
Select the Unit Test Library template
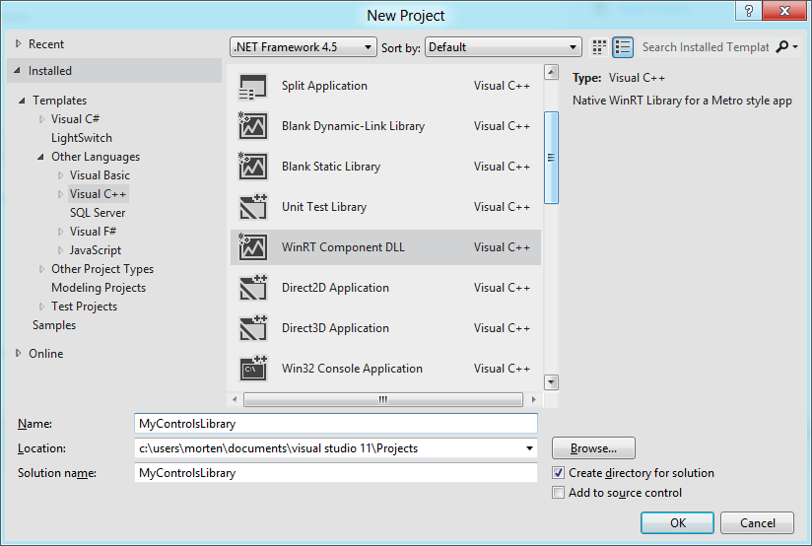click(385, 207)
